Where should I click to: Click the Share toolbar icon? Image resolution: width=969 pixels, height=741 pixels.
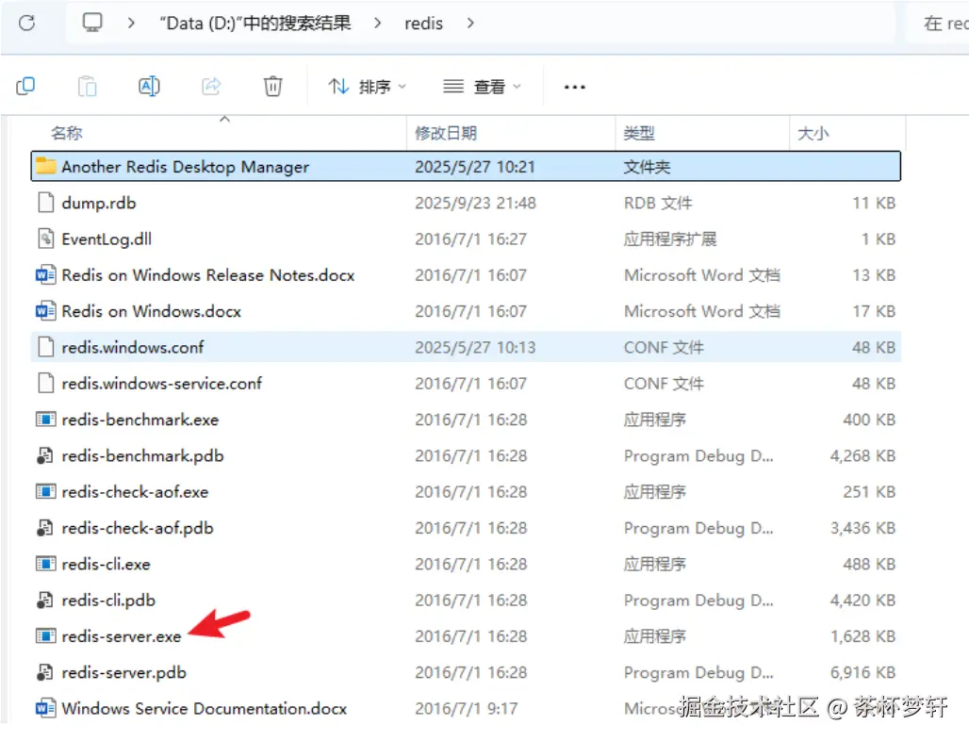click(x=211, y=86)
